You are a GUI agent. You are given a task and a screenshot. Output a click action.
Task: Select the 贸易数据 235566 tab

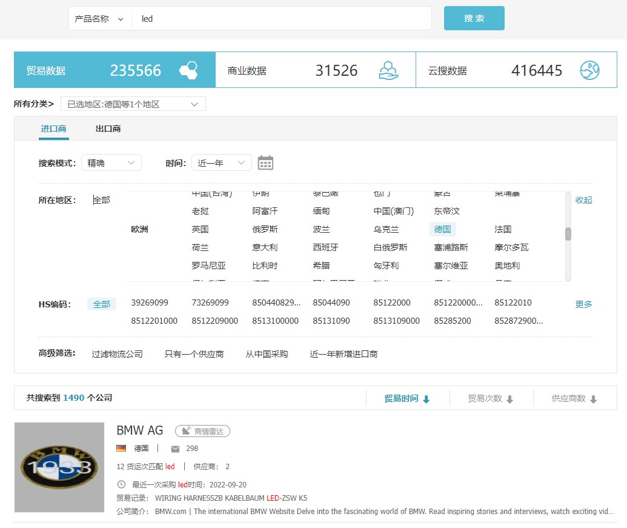[x=114, y=70]
